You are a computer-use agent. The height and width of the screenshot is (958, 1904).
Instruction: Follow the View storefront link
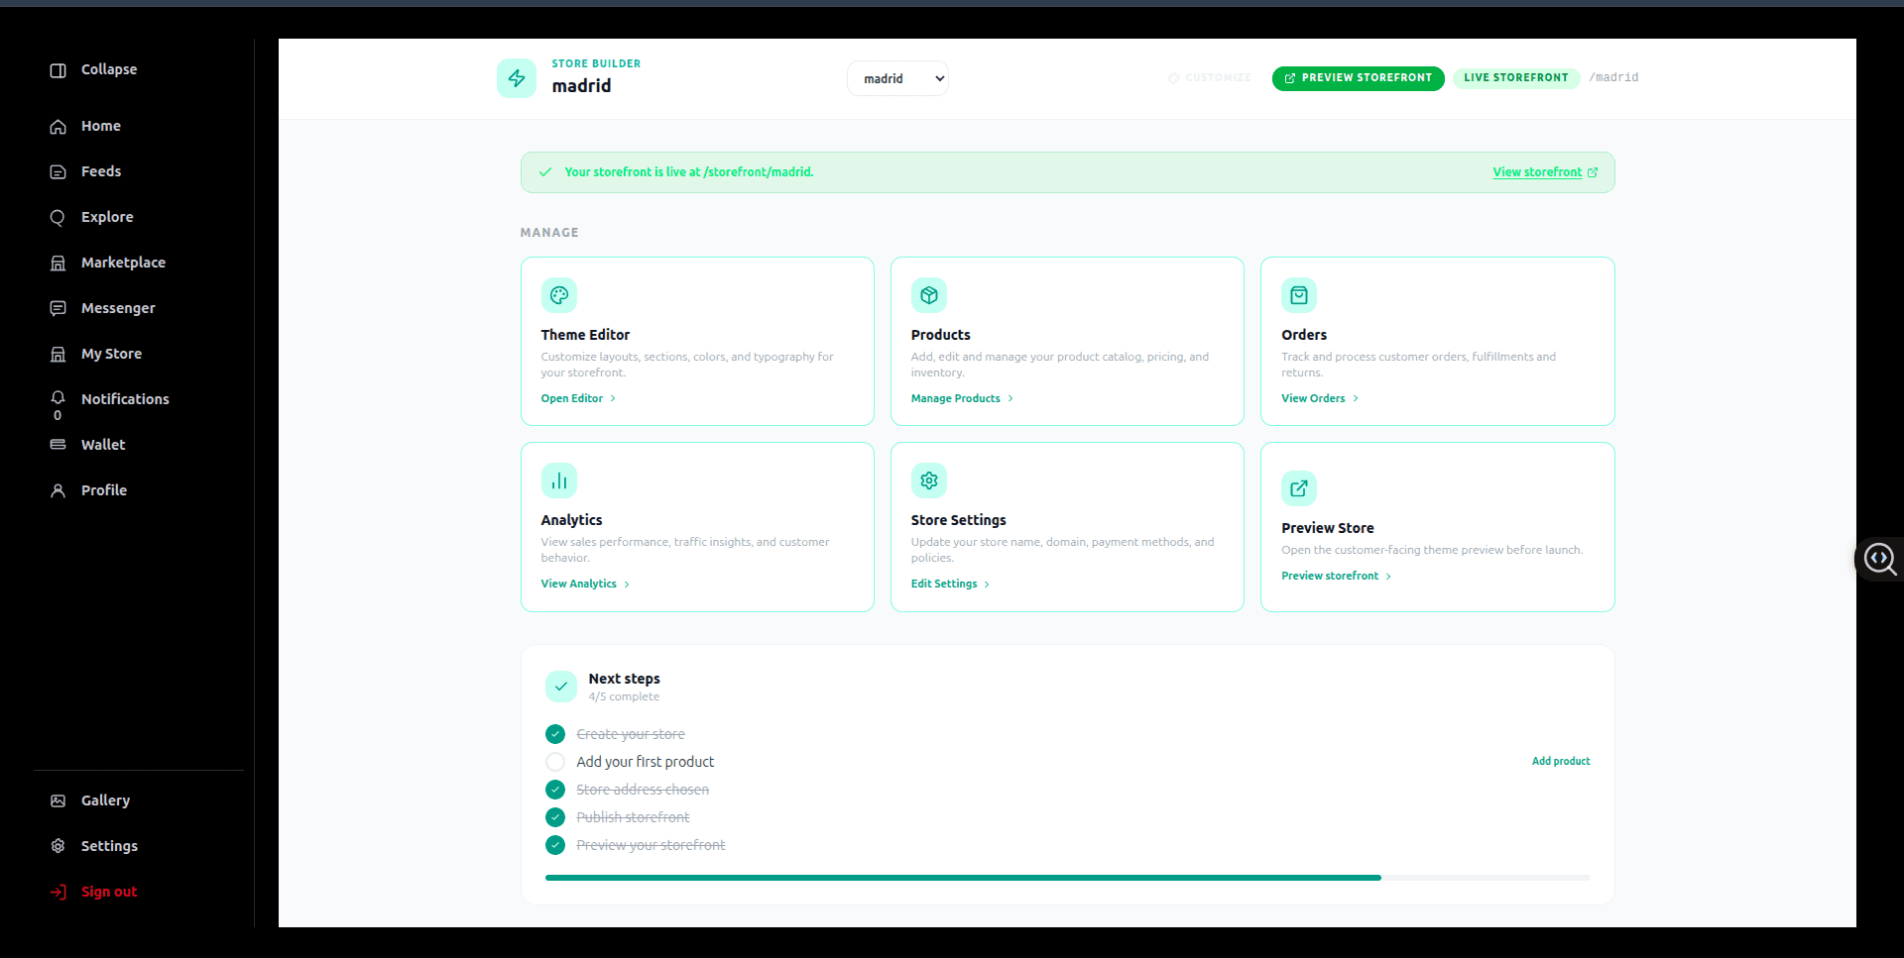(1545, 172)
